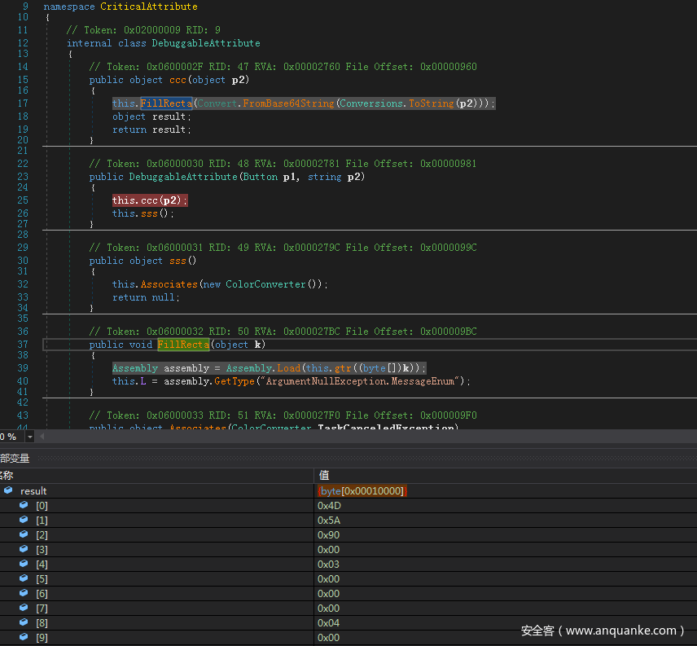Viewport: 697px width, 646px height.
Task: Click the result variable cube icon
Action: 8,490
